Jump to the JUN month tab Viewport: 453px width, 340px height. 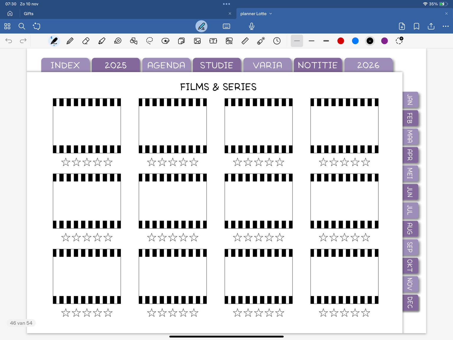[x=410, y=192]
